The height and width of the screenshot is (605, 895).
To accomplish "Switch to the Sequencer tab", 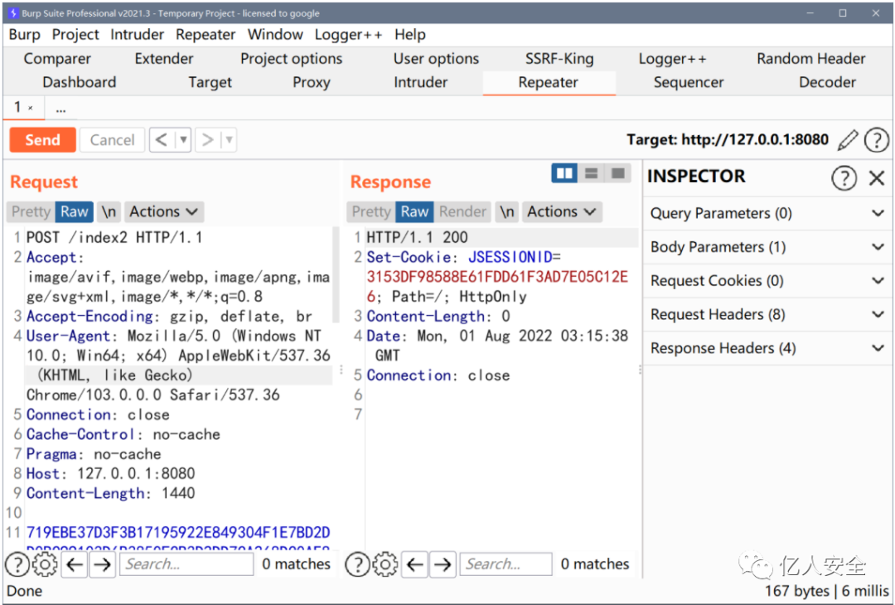I will (x=689, y=83).
